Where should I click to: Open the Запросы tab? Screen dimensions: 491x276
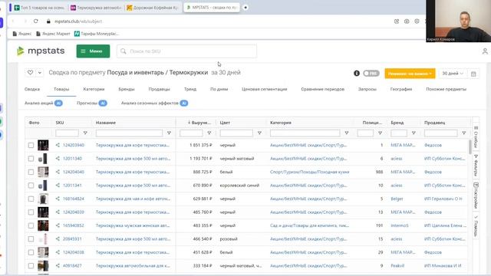(367, 89)
